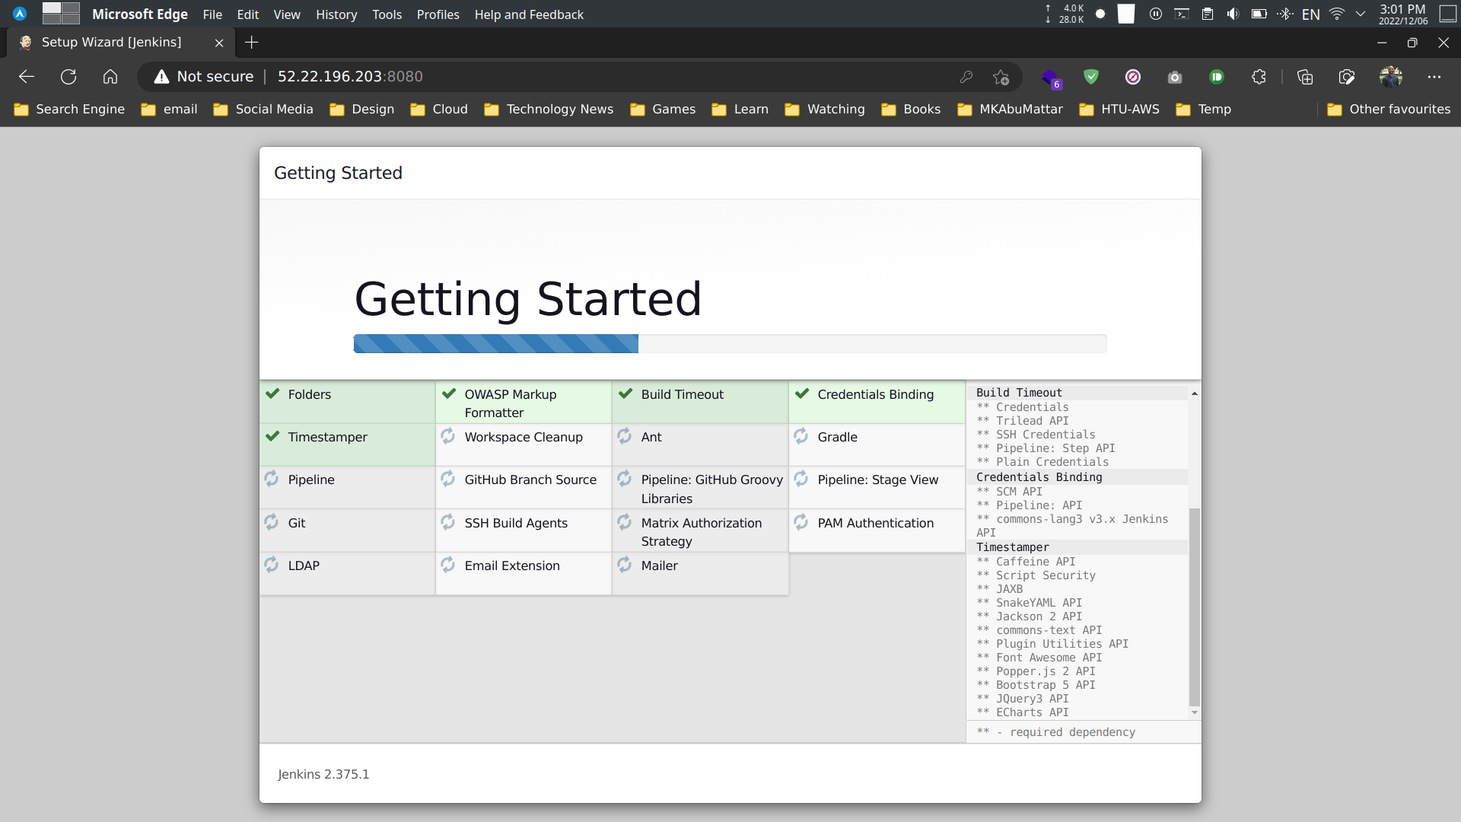The image size is (1461, 822).
Task: Click the browser refresh icon
Action: pos(68,77)
